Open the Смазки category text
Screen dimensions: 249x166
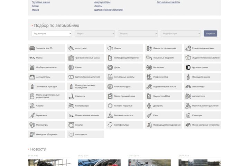[40, 105]
